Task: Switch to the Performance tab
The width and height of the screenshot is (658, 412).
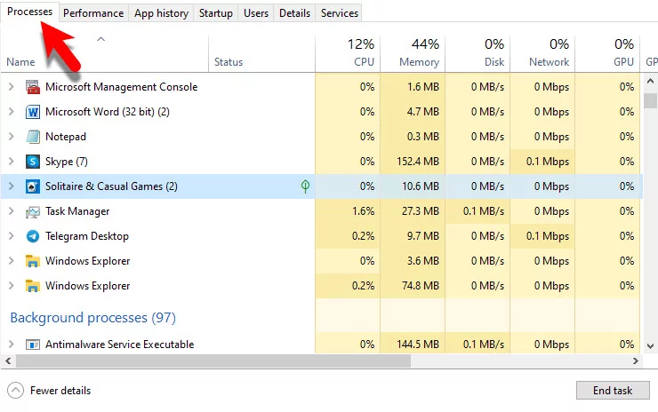Action: [x=93, y=13]
